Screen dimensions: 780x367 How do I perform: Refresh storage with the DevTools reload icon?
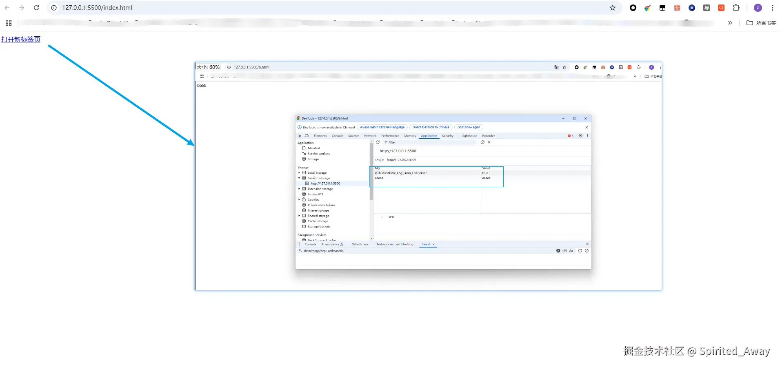tap(378, 142)
